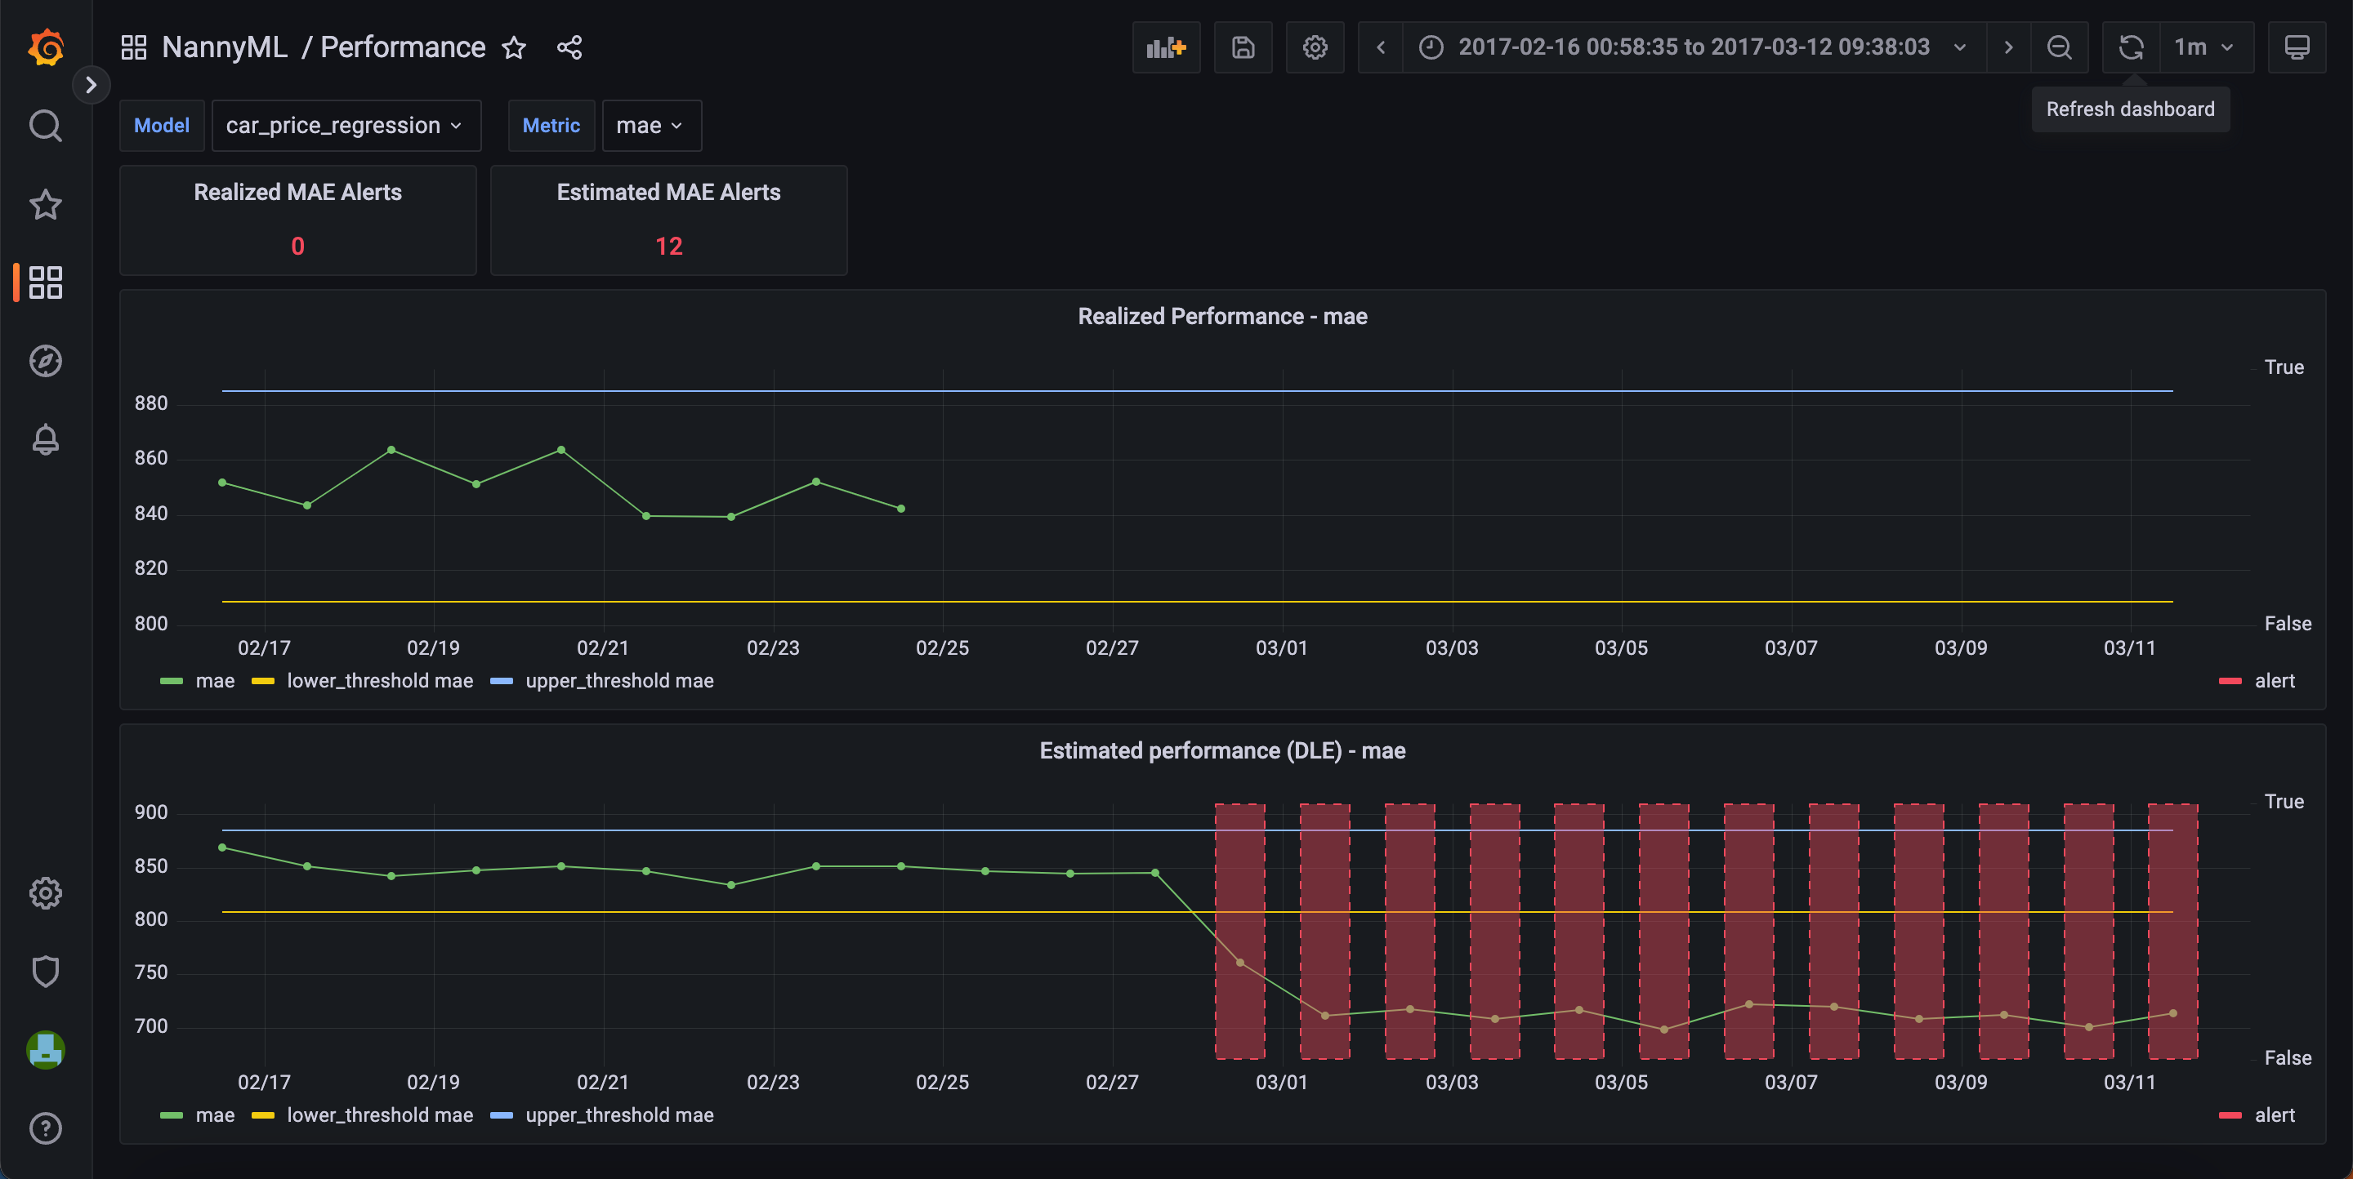Click the dashboard grid icon beside NannyML
The height and width of the screenshot is (1179, 2353).
(x=134, y=47)
